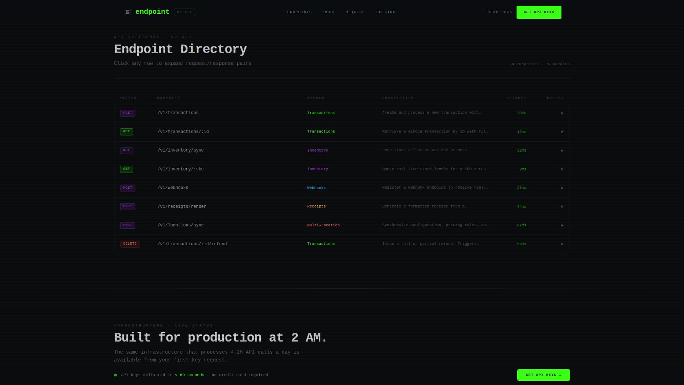The width and height of the screenshot is (684, 385).
Task: Click the endpoint brand name
Action: (152, 12)
